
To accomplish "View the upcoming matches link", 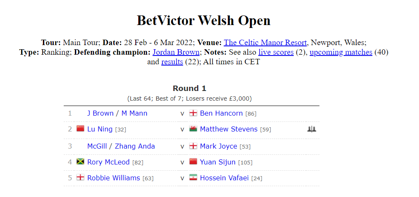I will tap(341, 52).
